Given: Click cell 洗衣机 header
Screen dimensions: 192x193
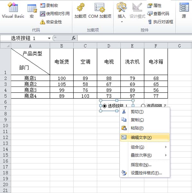Looking at the screenshot, I should (132, 61).
